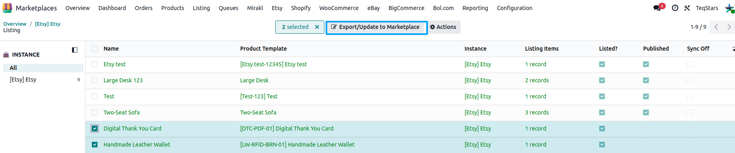Open the Marketplaces app home icon
This screenshot has width=735, height=153.
click(7, 8)
